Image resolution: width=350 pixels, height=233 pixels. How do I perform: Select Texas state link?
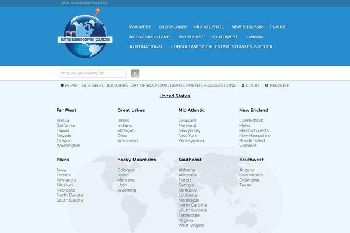(x=245, y=185)
